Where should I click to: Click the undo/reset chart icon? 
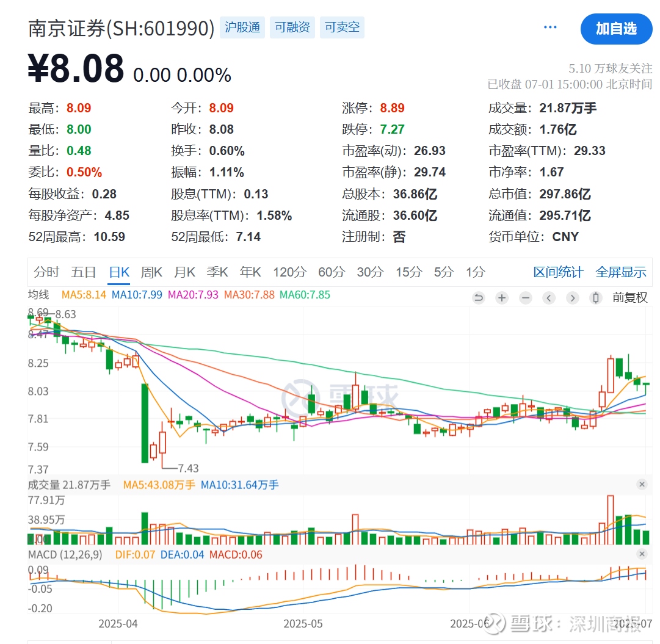(478, 298)
